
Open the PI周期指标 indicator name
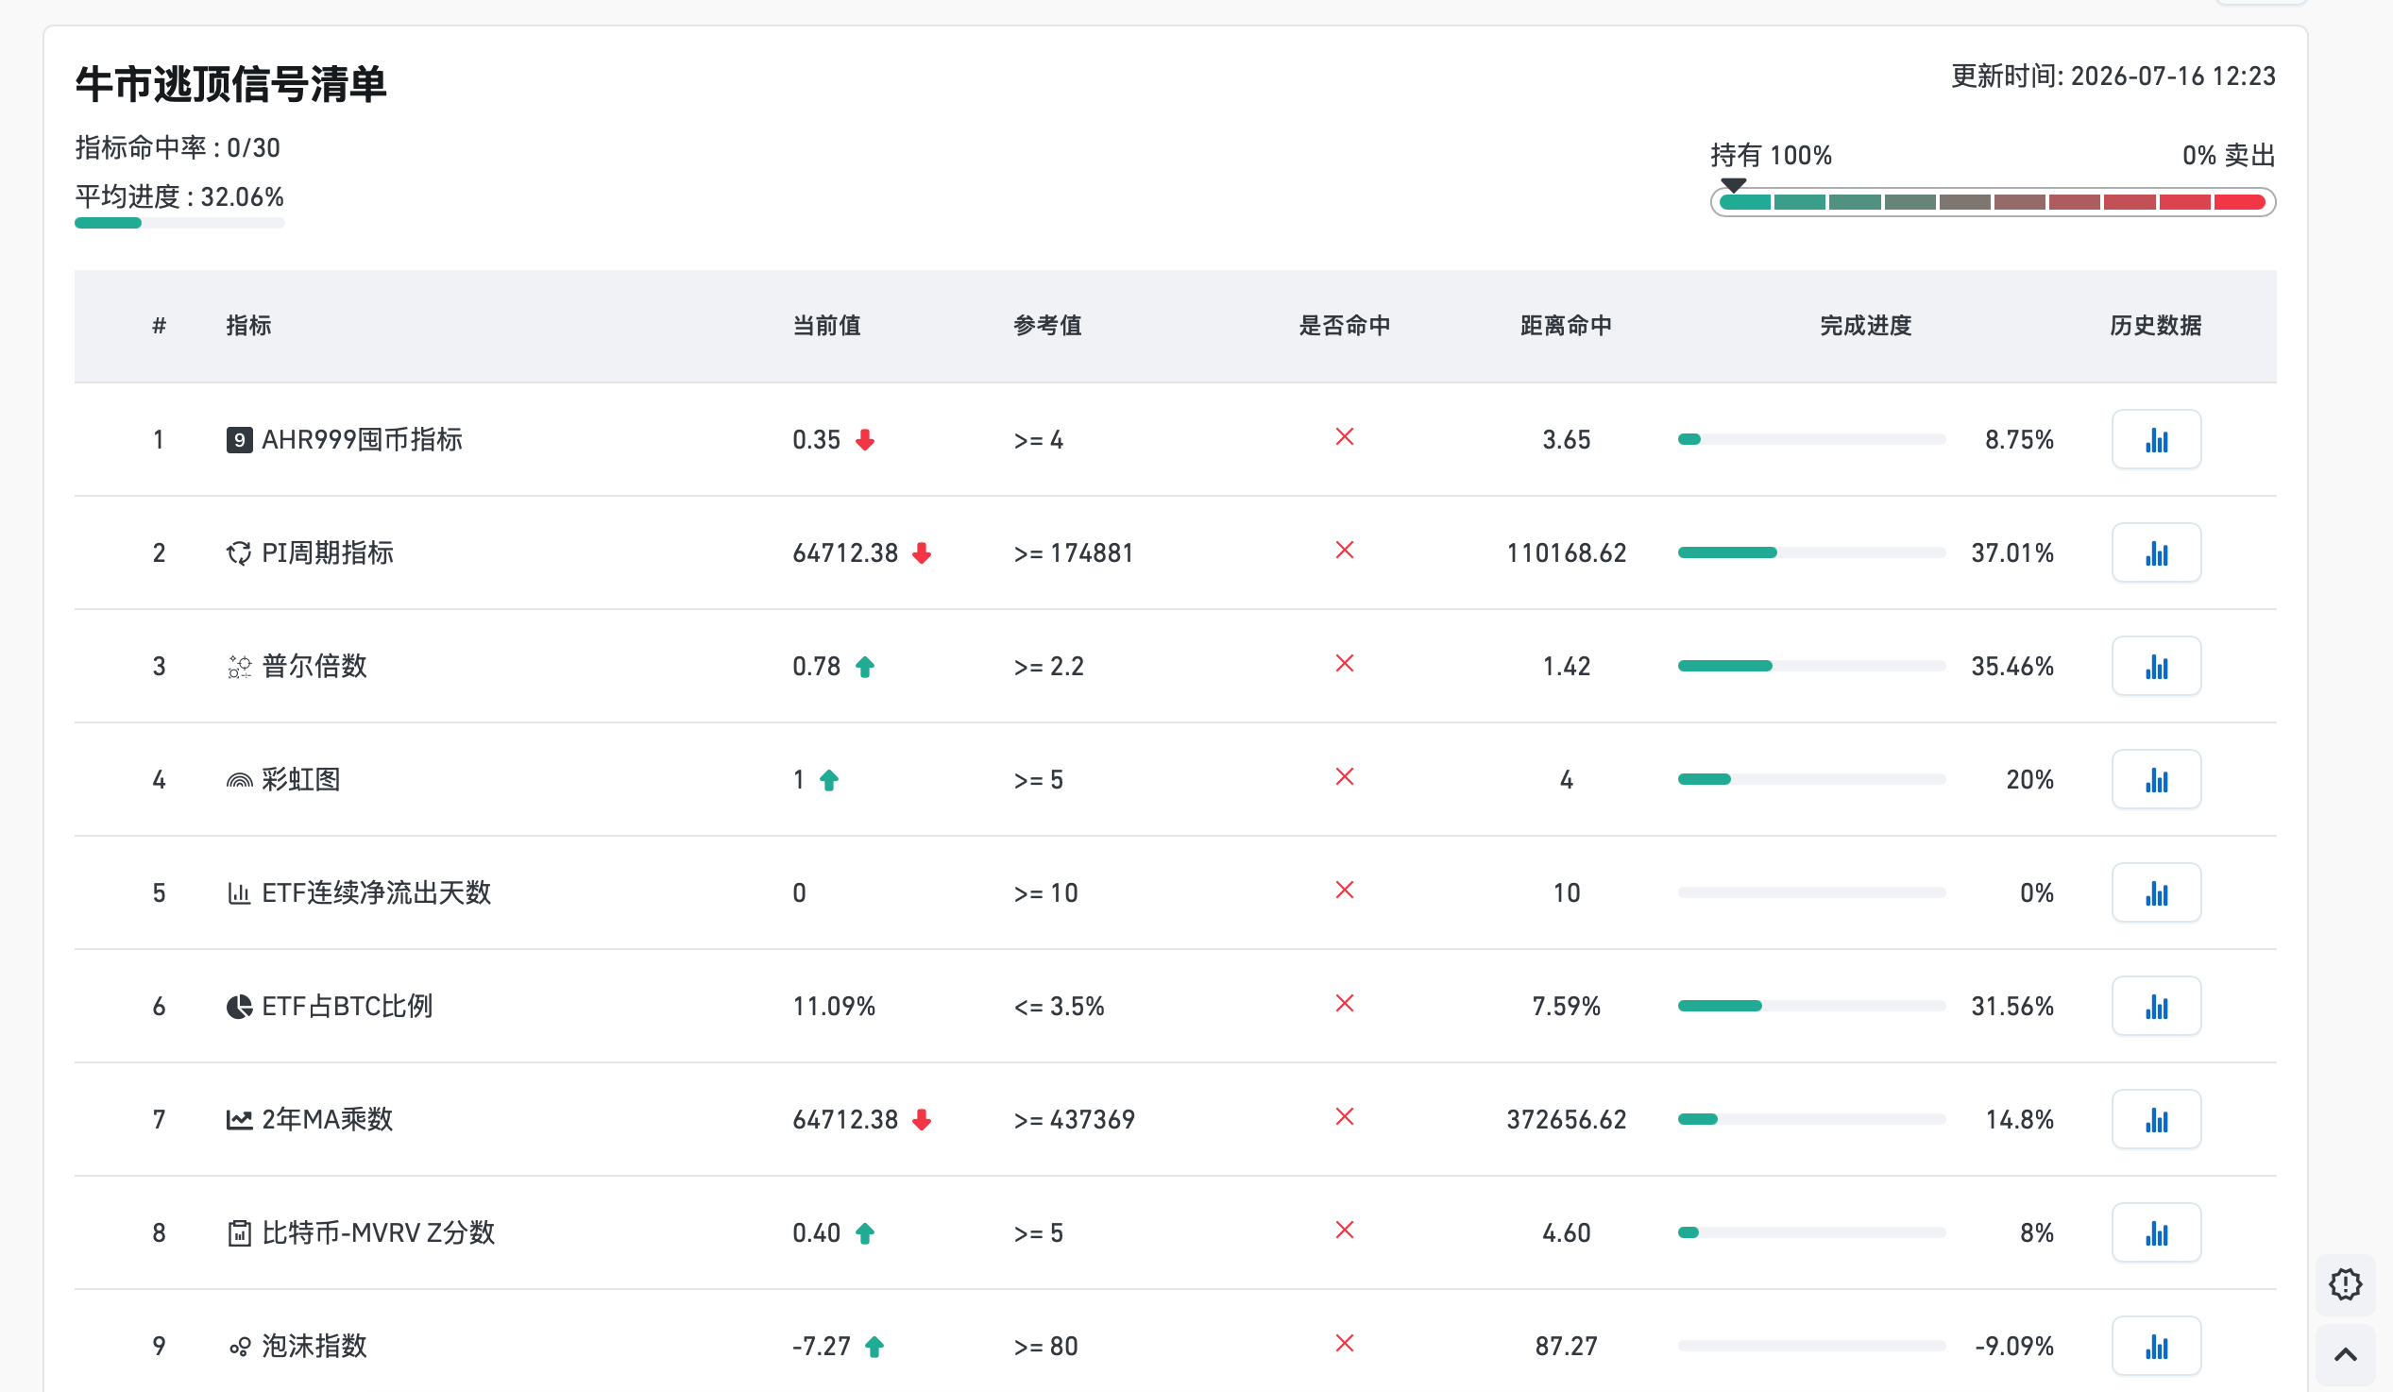(328, 552)
